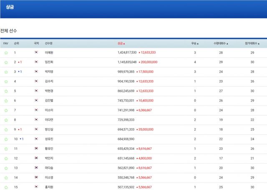Screen dimensions: 267x190
Task: Sort by 참가대회수 column header
Action: click(x=252, y=43)
